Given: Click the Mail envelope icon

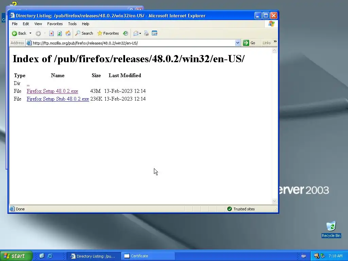Looking at the screenshot, I should [x=136, y=33].
